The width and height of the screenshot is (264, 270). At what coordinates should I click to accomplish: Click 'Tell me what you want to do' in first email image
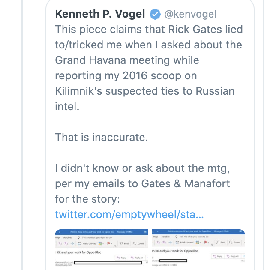(x=97, y=237)
